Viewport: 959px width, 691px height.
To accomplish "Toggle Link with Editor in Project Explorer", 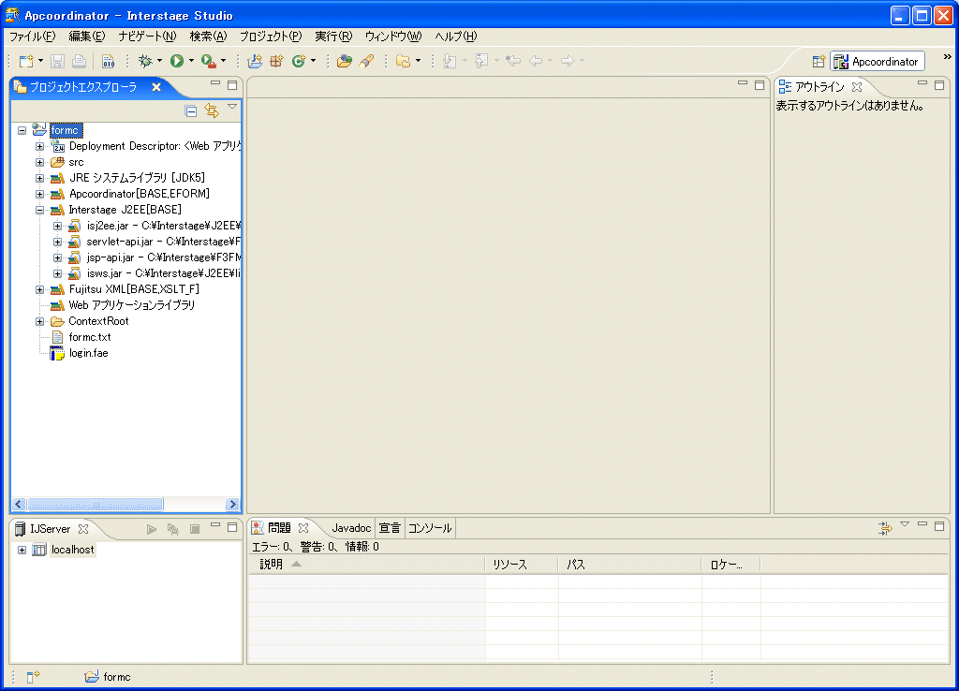I will coord(212,110).
